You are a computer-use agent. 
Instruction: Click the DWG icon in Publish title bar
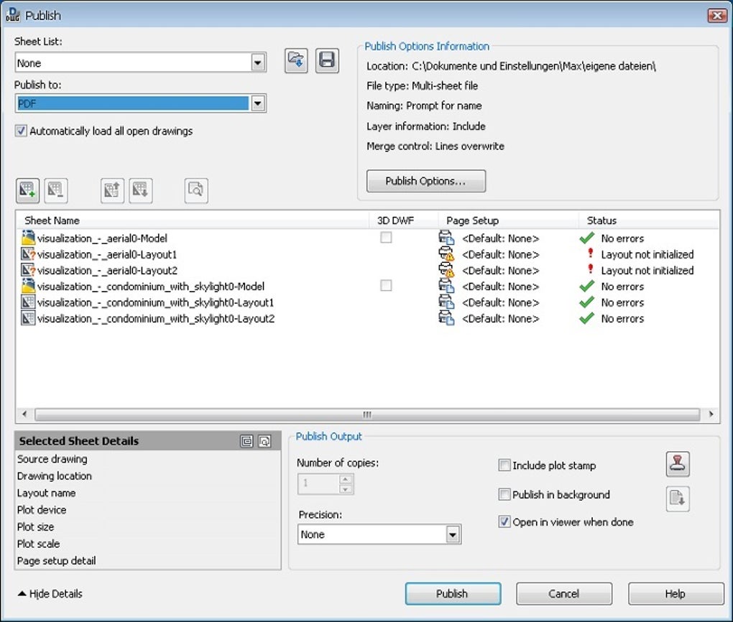click(13, 15)
